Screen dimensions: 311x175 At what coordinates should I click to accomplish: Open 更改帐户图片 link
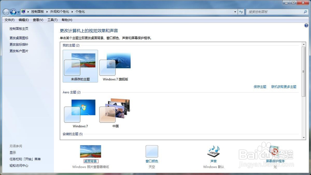pos(19,51)
